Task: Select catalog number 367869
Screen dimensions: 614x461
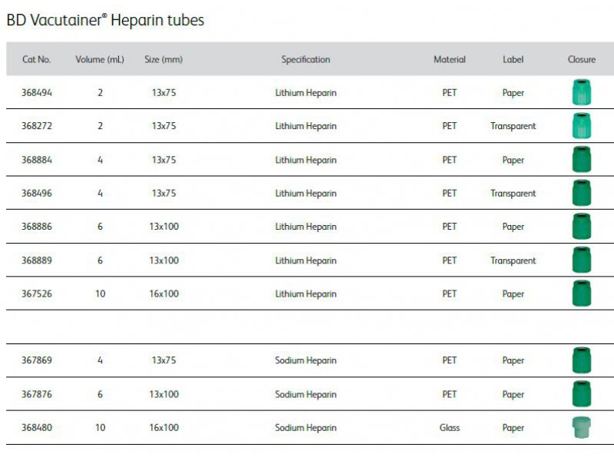Action: 36,360
